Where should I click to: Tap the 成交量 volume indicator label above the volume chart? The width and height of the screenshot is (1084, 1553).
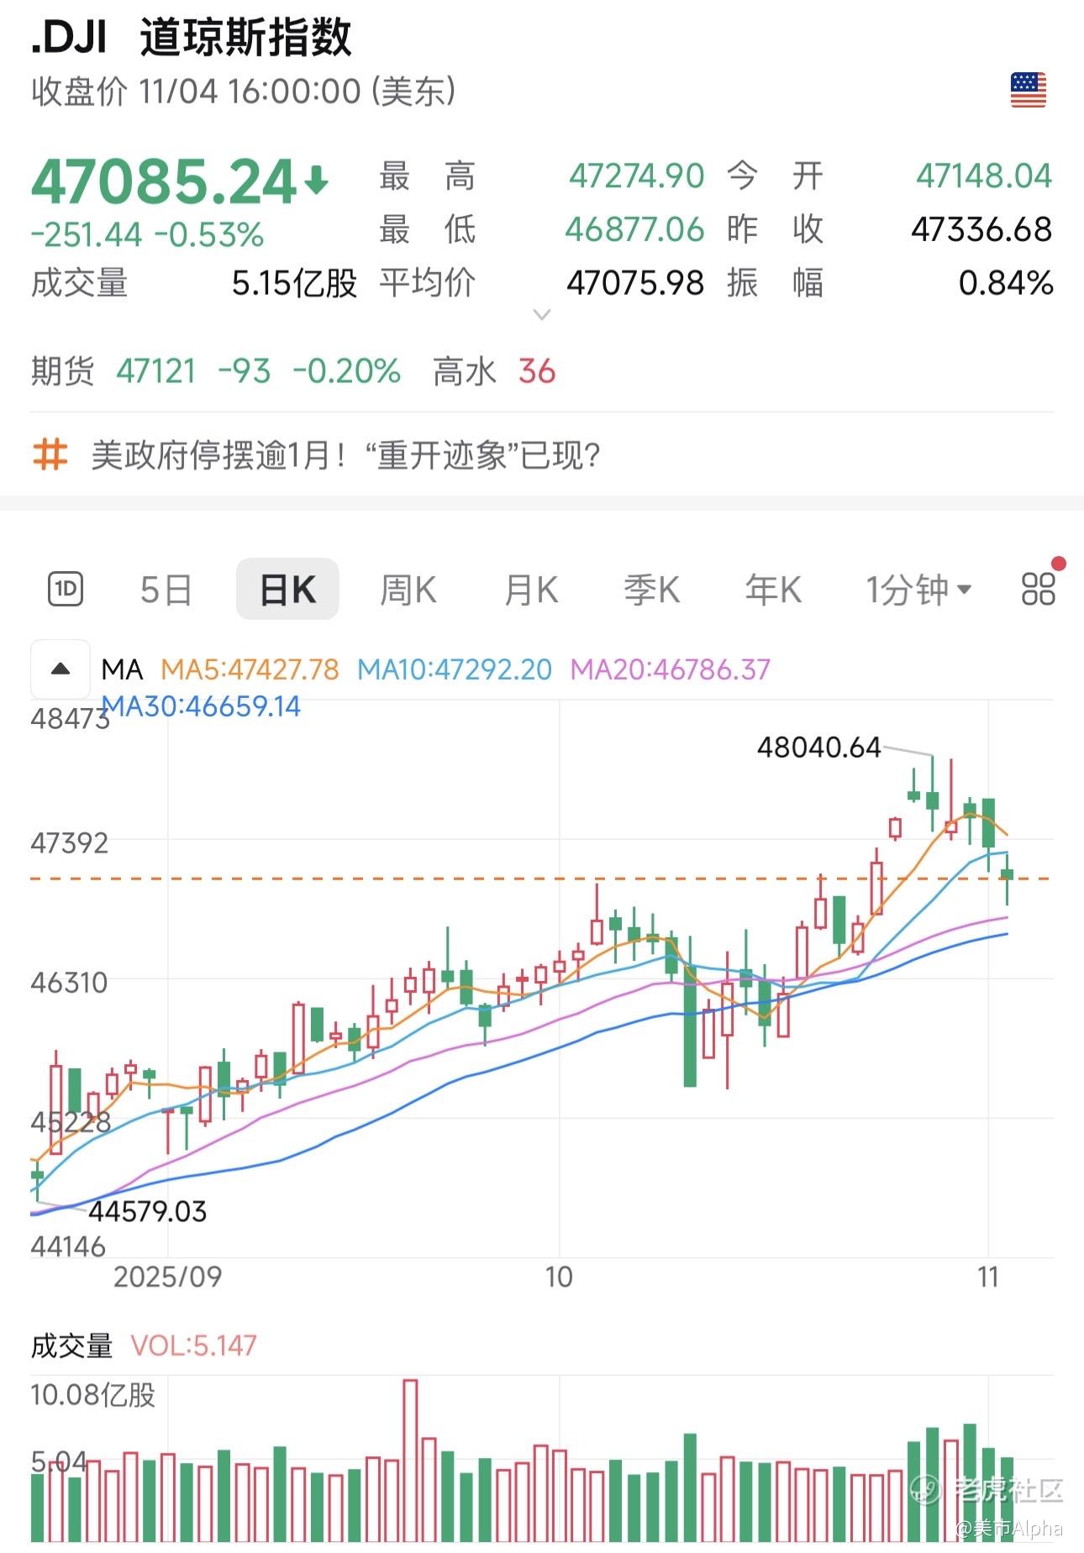point(71,1346)
